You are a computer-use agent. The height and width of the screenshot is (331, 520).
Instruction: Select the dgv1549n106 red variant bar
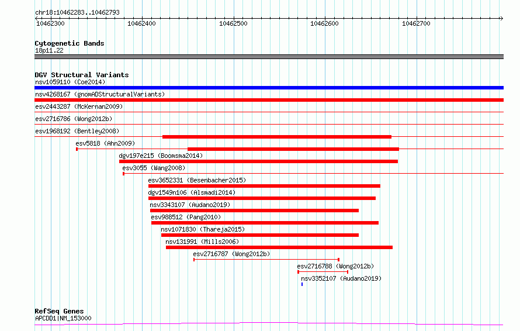point(262,198)
